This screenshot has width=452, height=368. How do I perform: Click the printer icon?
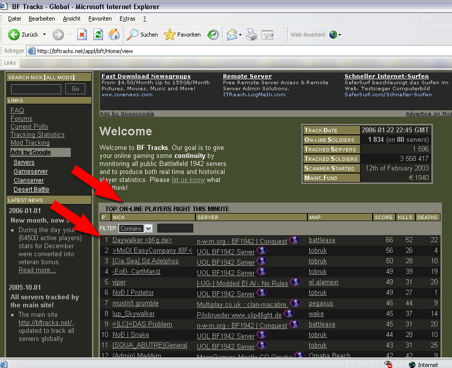click(252, 35)
